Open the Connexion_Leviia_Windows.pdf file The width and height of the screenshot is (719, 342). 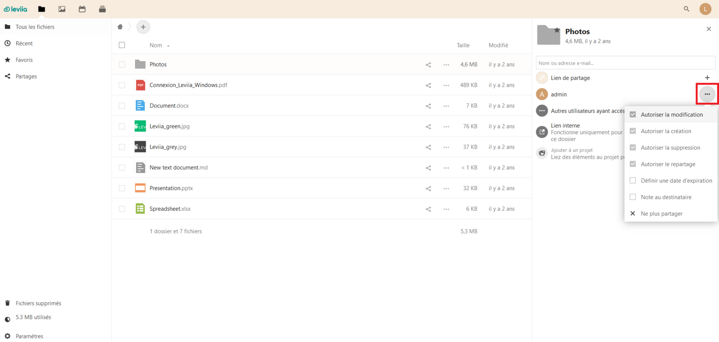pyautogui.click(x=188, y=85)
